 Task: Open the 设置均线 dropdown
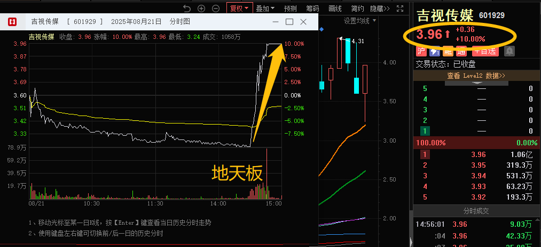coord(360,21)
